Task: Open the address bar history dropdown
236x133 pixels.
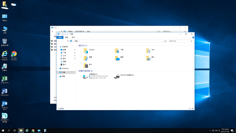Action: (x=164, y=41)
